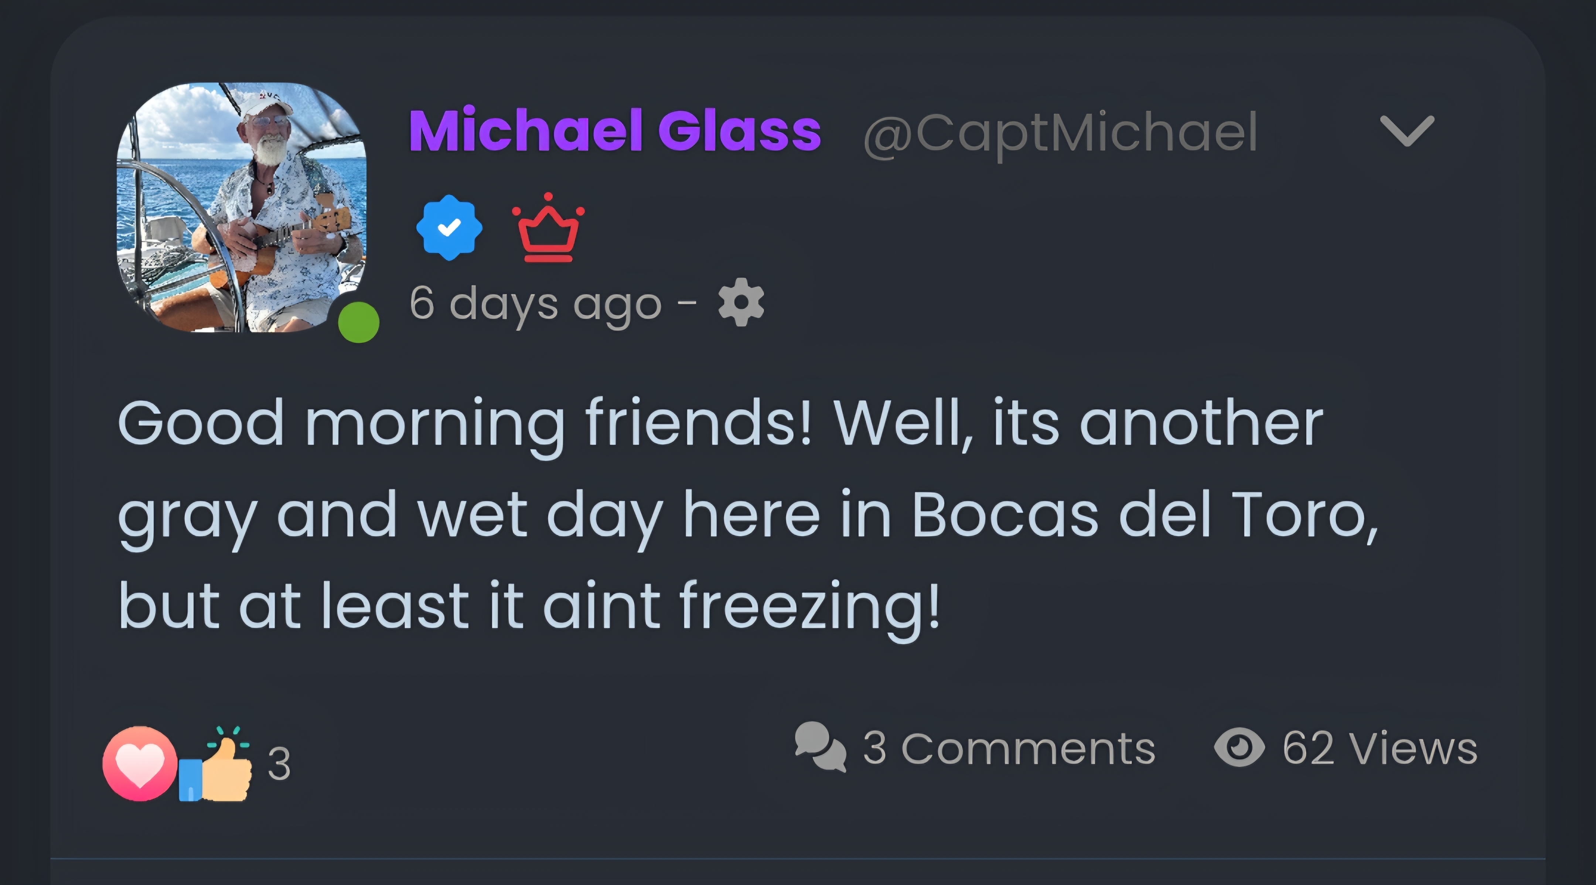Click the pink heart reaction icon
Screen dimensions: 1596x885
pyautogui.click(x=140, y=763)
